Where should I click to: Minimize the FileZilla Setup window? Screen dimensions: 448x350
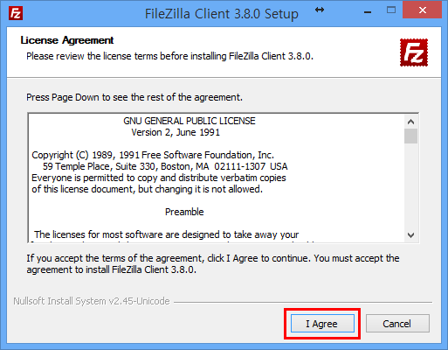click(368, 11)
